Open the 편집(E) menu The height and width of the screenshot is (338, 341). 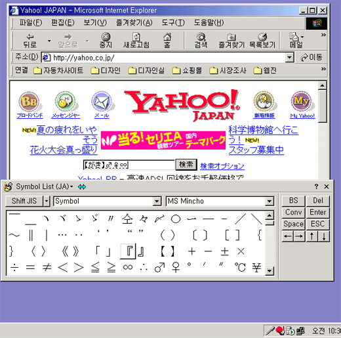tap(62, 22)
